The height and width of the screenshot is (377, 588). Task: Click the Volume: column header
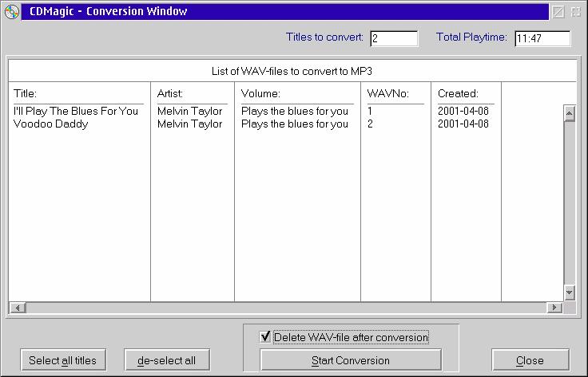[260, 93]
